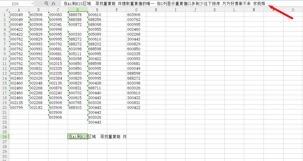Viewport: 303px width, 161px height.
Task: Click cell D26 with the Chinese instruction text
Action: 78,137
